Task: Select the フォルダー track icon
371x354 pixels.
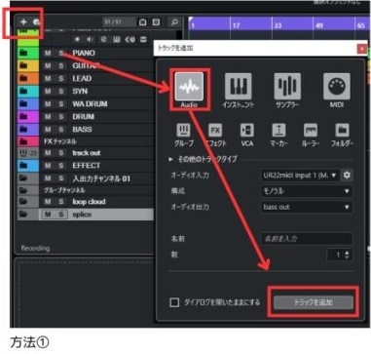Action: [x=342, y=131]
